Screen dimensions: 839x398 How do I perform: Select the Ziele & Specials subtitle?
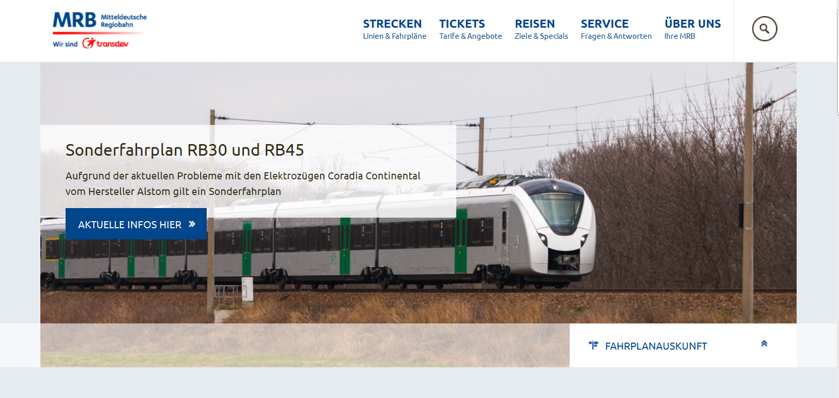(x=541, y=36)
